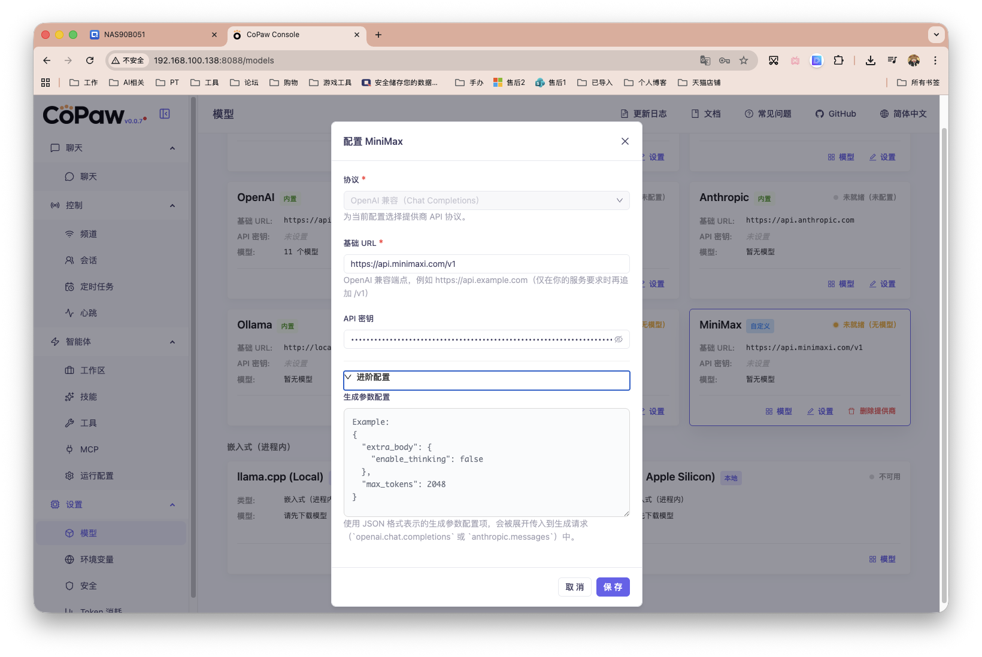982x657 pixels.
Task: Open the 协议 protocol dropdown
Action: pyautogui.click(x=486, y=200)
